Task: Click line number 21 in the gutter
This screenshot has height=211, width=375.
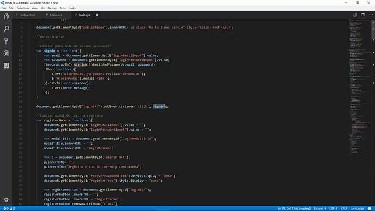Action: pyautogui.click(x=21, y=107)
